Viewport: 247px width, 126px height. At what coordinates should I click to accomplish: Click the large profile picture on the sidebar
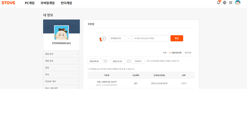pos(61,33)
